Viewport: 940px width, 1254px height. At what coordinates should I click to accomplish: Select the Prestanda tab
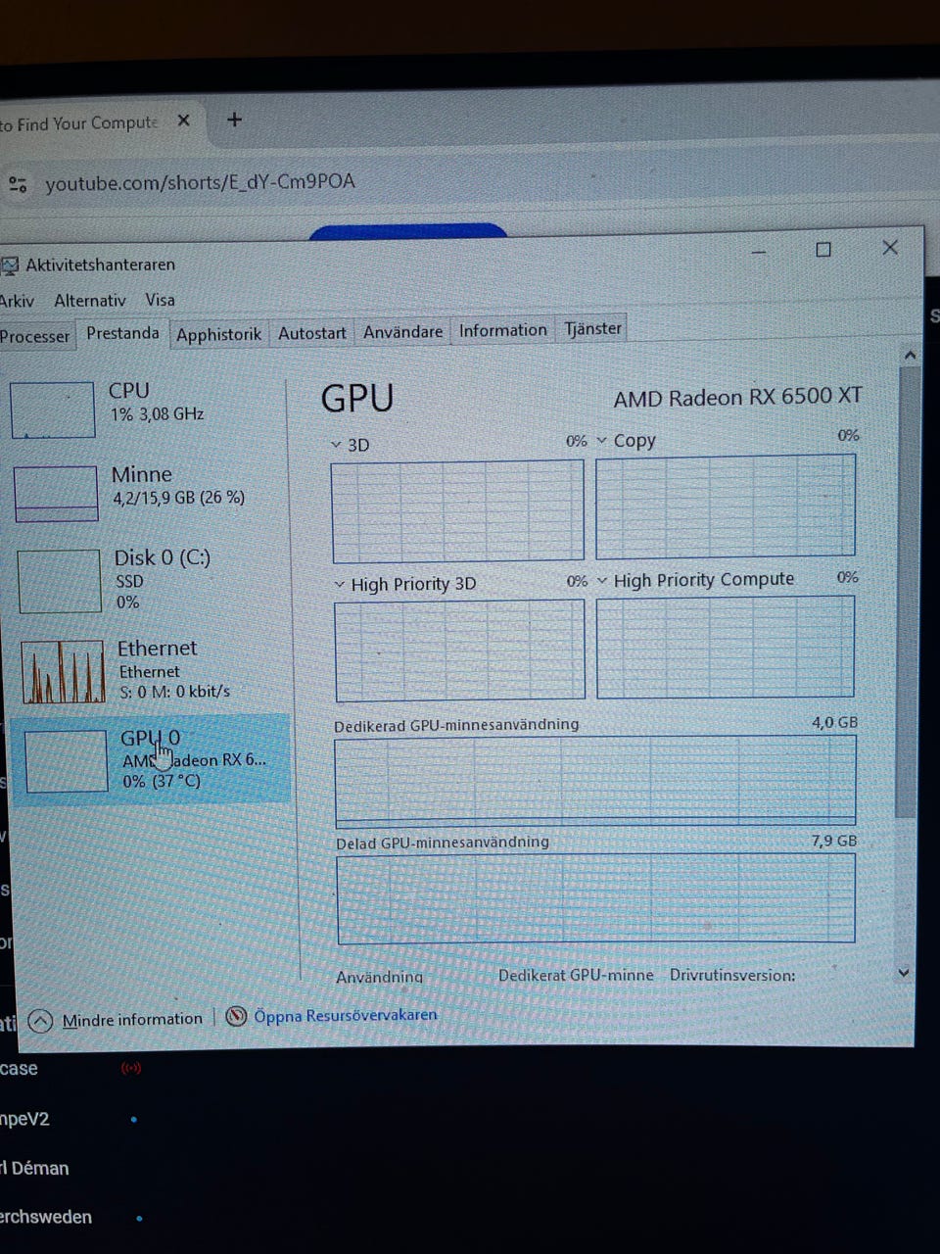(122, 333)
